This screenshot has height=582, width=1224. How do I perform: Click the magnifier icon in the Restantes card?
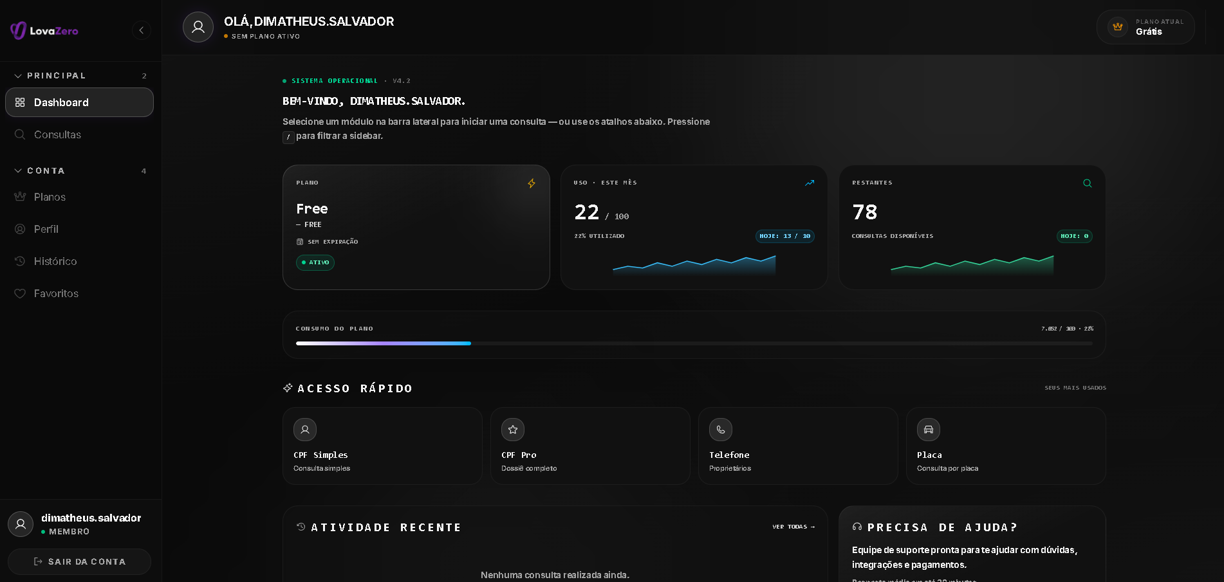click(x=1088, y=183)
